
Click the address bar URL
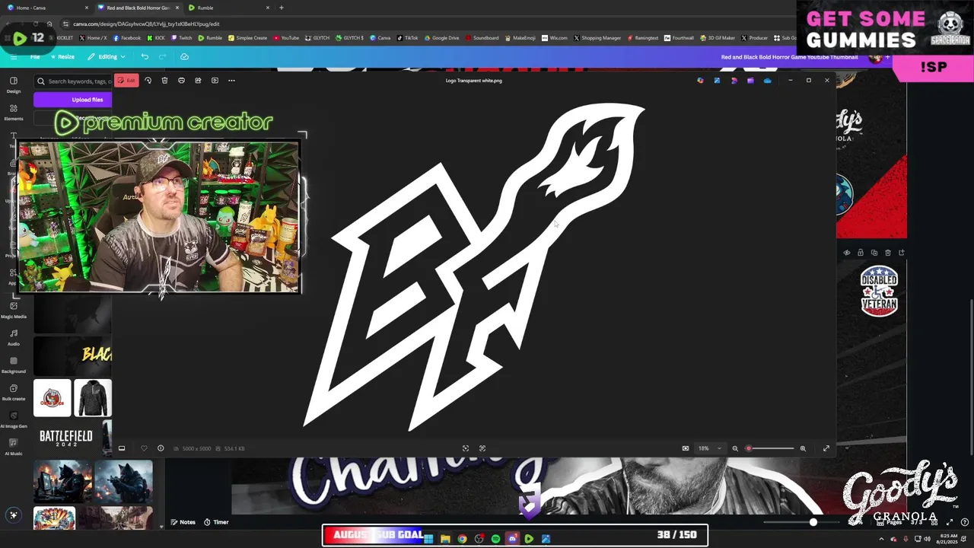coord(146,24)
